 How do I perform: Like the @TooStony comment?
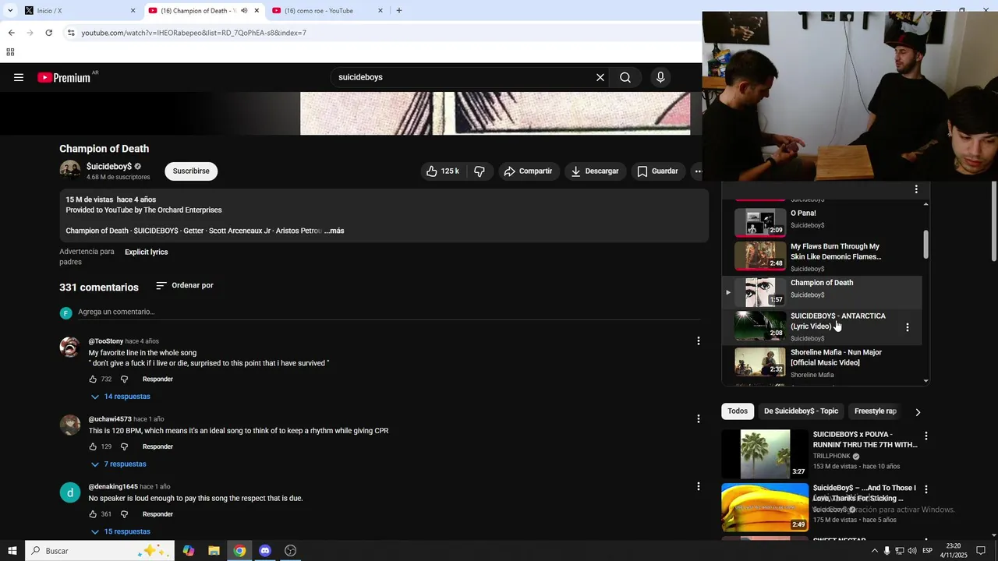(x=93, y=379)
